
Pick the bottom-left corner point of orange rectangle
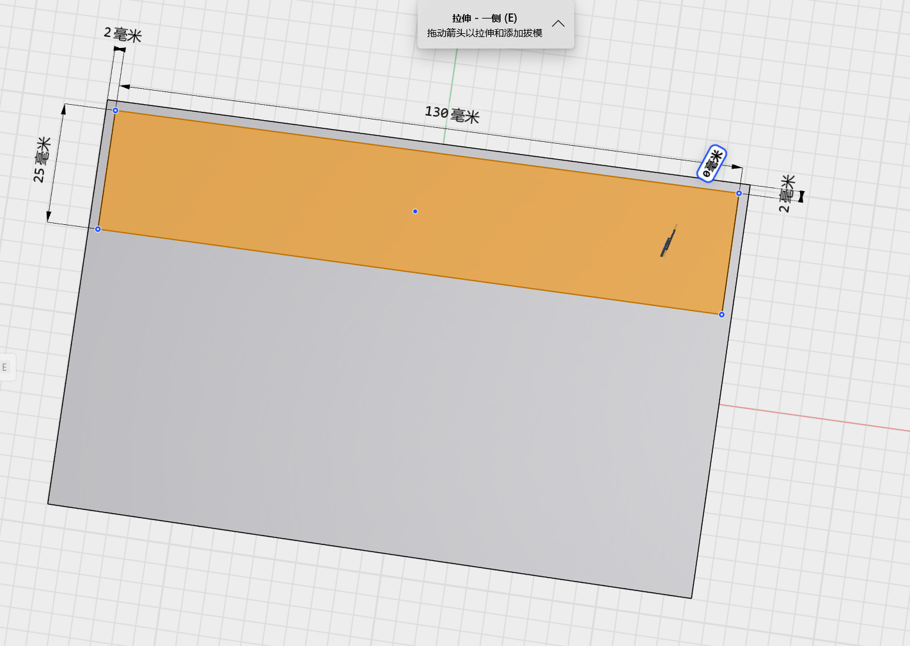click(98, 229)
